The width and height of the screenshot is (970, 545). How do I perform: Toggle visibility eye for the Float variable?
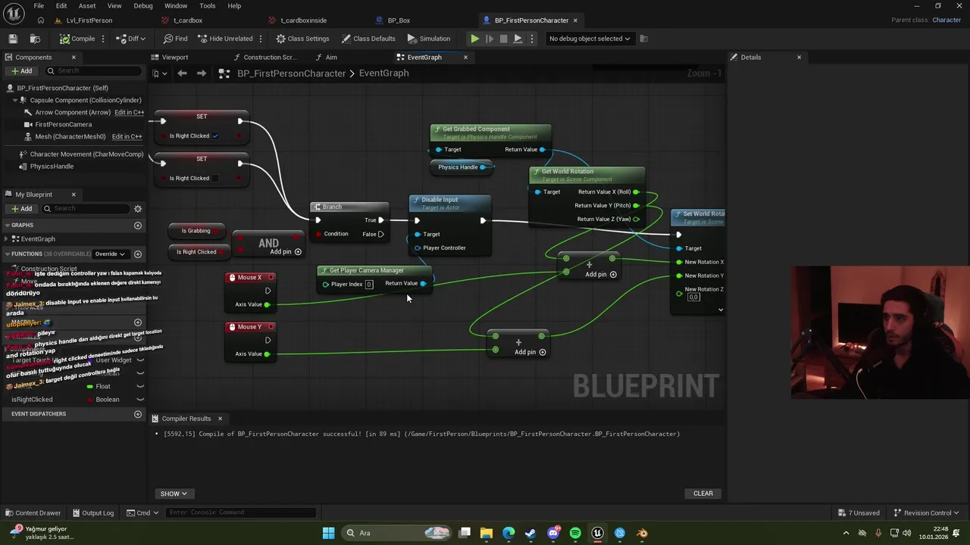(140, 387)
